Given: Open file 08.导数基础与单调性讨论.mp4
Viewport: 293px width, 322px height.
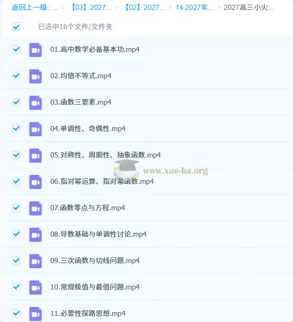Looking at the screenshot, I should [98, 234].
